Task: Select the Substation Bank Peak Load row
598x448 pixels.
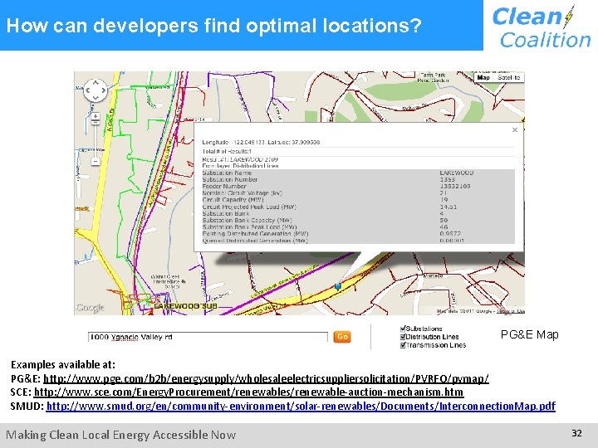Action: [358, 226]
